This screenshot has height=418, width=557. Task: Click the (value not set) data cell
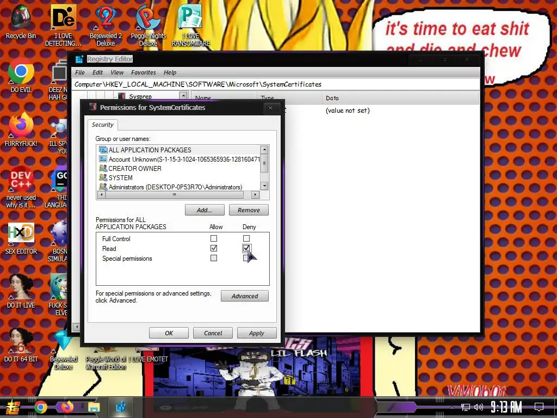click(x=348, y=110)
